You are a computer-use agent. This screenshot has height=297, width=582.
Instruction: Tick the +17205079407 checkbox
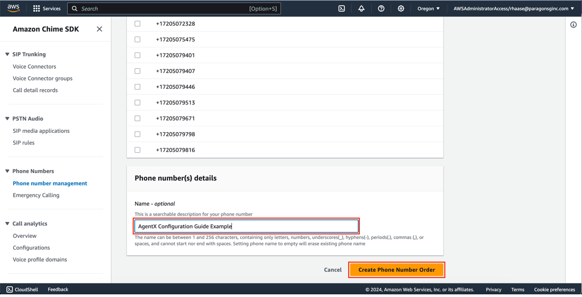tap(138, 71)
